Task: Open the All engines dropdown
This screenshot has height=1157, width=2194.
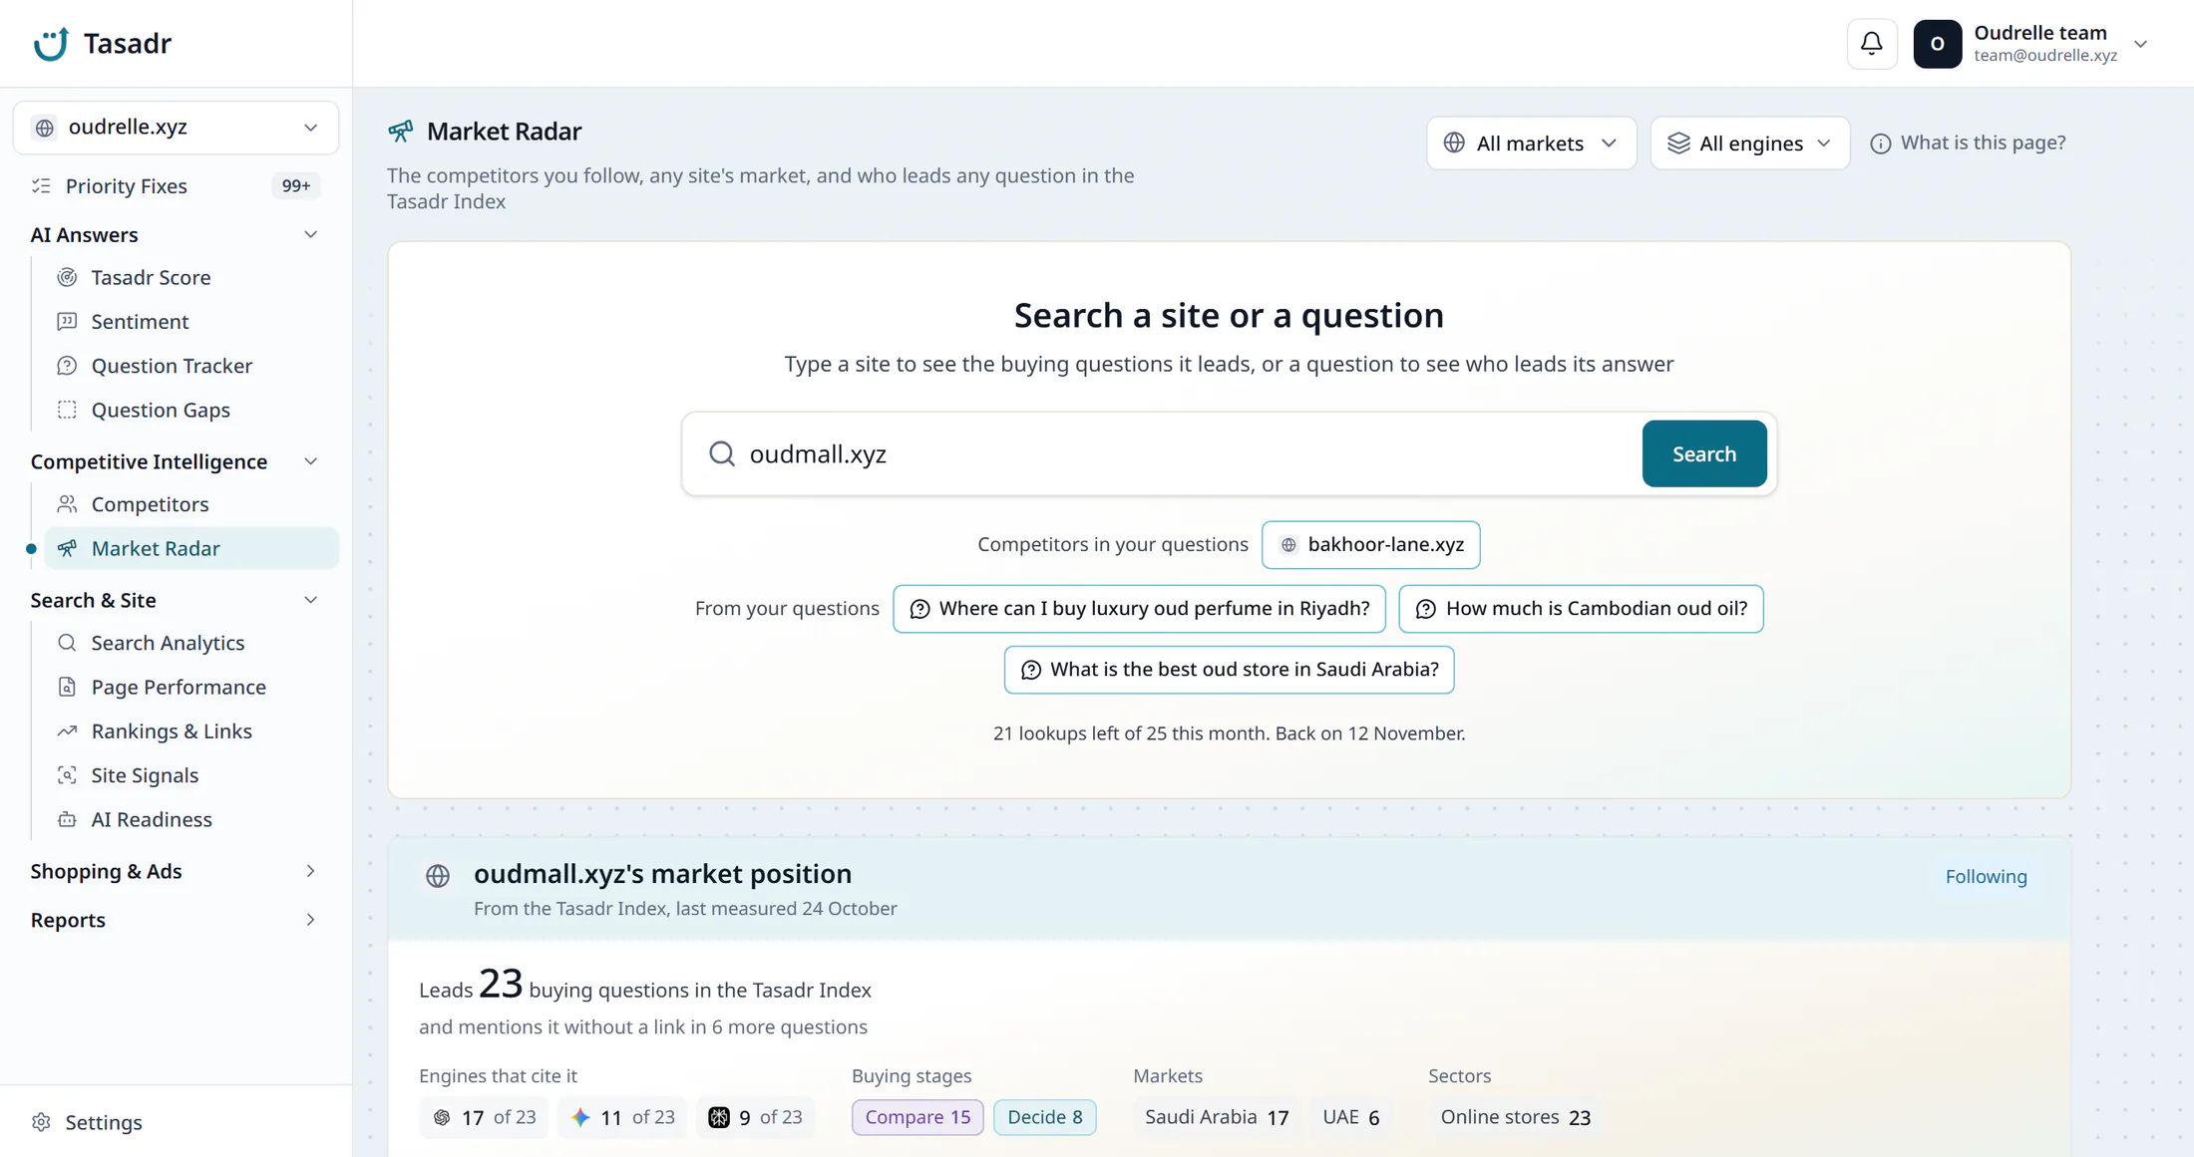Action: pos(1749,144)
